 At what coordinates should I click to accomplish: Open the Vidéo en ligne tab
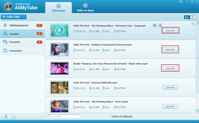pyautogui.click(x=85, y=8)
